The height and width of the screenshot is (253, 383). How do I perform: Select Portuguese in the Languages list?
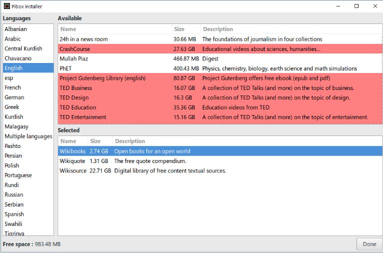pos(28,175)
